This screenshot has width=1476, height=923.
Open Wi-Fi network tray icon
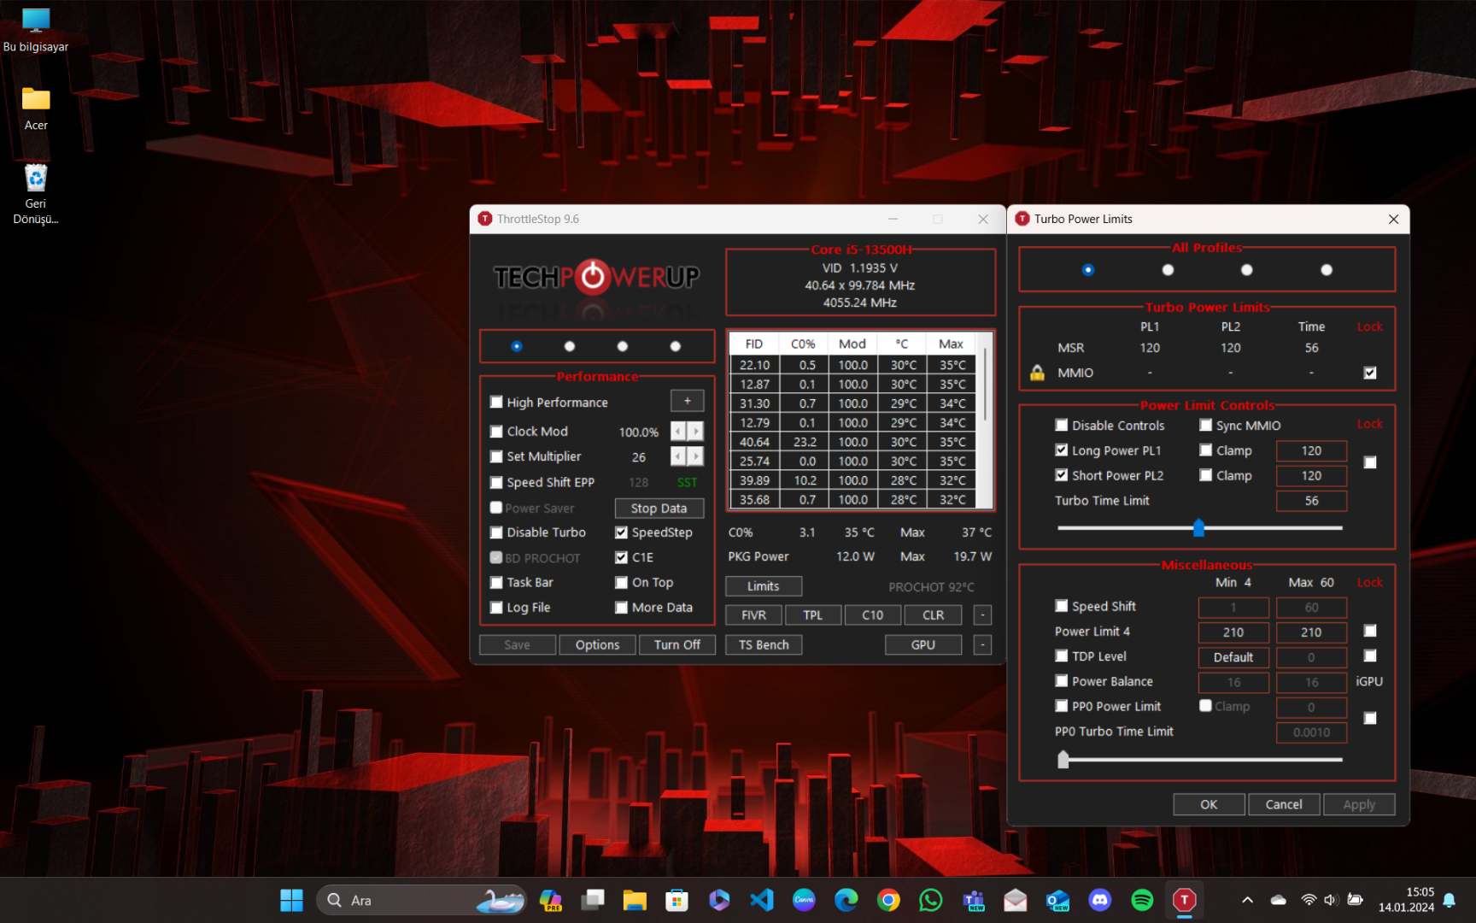(1309, 900)
